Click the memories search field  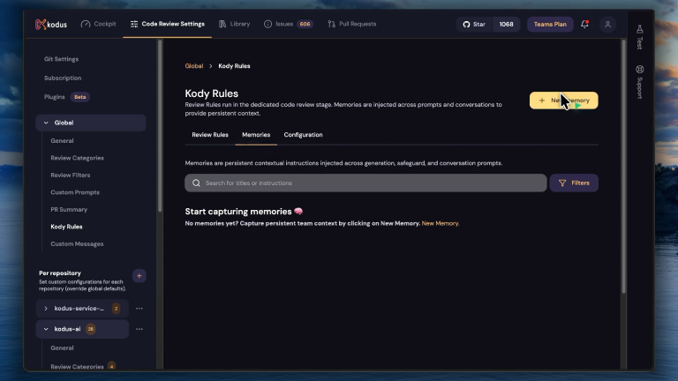click(x=365, y=183)
